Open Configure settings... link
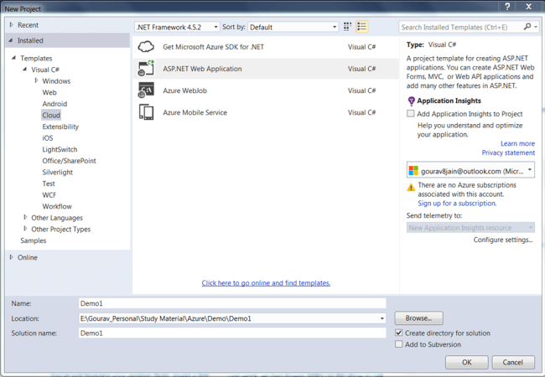 click(x=503, y=240)
